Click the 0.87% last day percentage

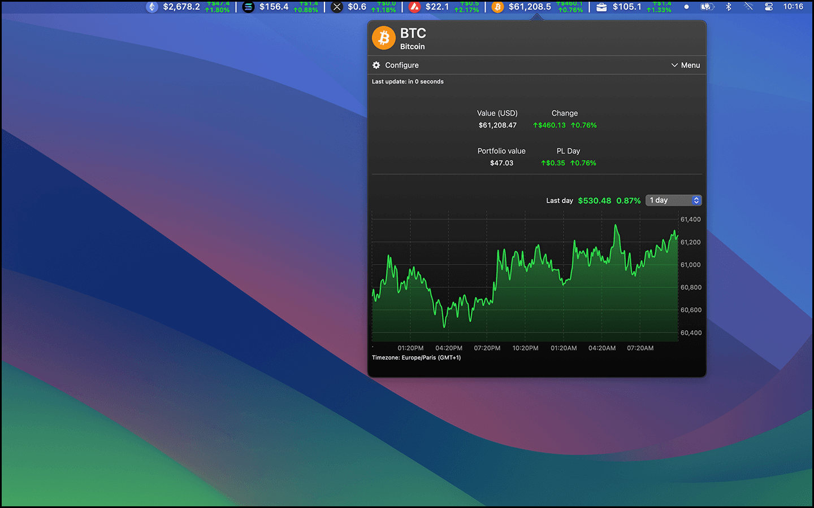pos(629,200)
